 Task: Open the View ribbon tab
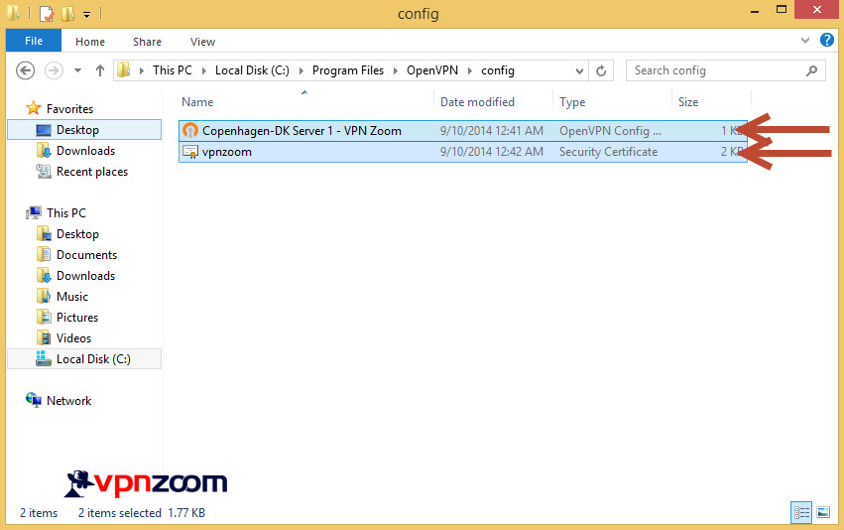pyautogui.click(x=202, y=42)
